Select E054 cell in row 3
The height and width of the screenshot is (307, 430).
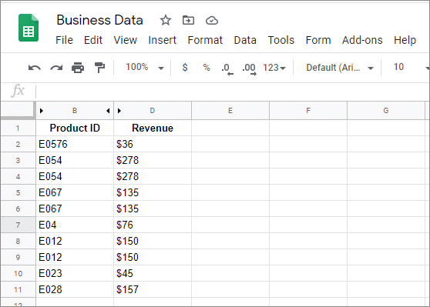tap(75, 160)
